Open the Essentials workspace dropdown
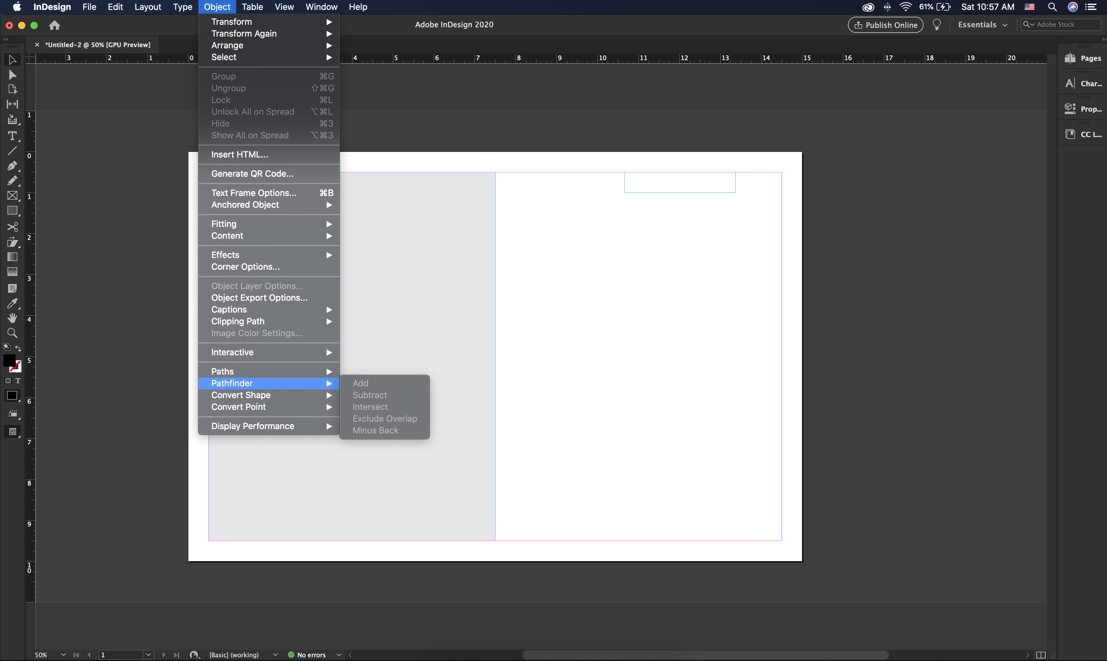 point(982,24)
